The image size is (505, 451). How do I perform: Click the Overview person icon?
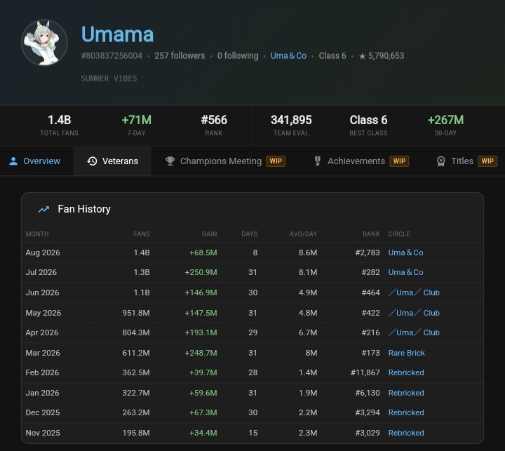click(x=13, y=161)
